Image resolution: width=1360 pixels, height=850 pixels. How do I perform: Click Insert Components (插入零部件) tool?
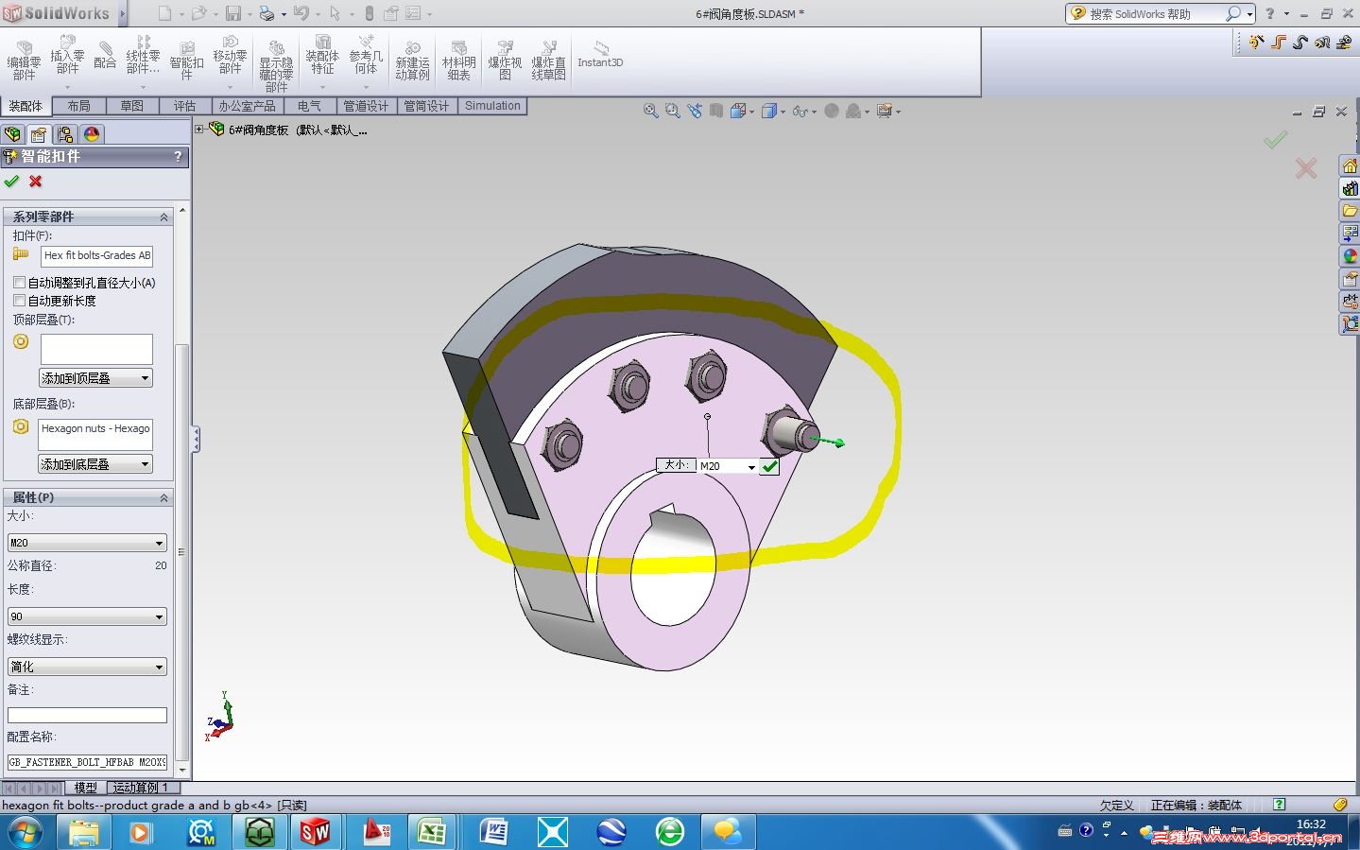click(x=67, y=55)
